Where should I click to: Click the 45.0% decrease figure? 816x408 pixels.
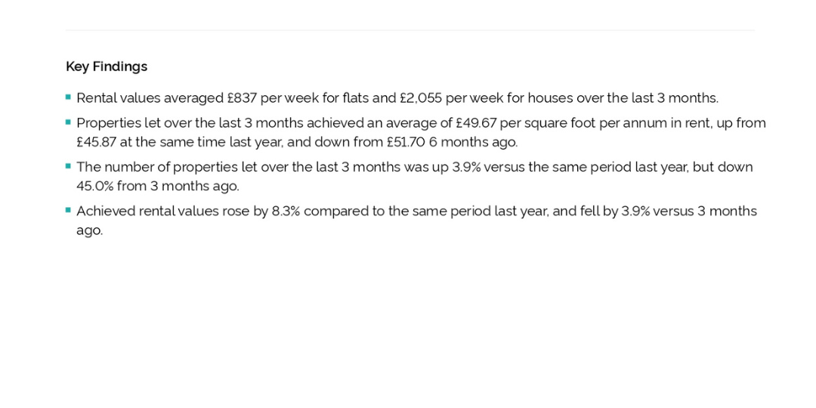(x=94, y=186)
